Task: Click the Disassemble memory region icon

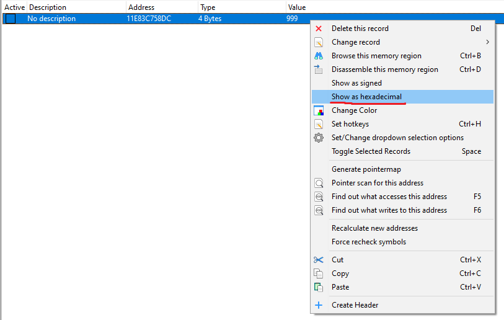Action: tap(319, 69)
